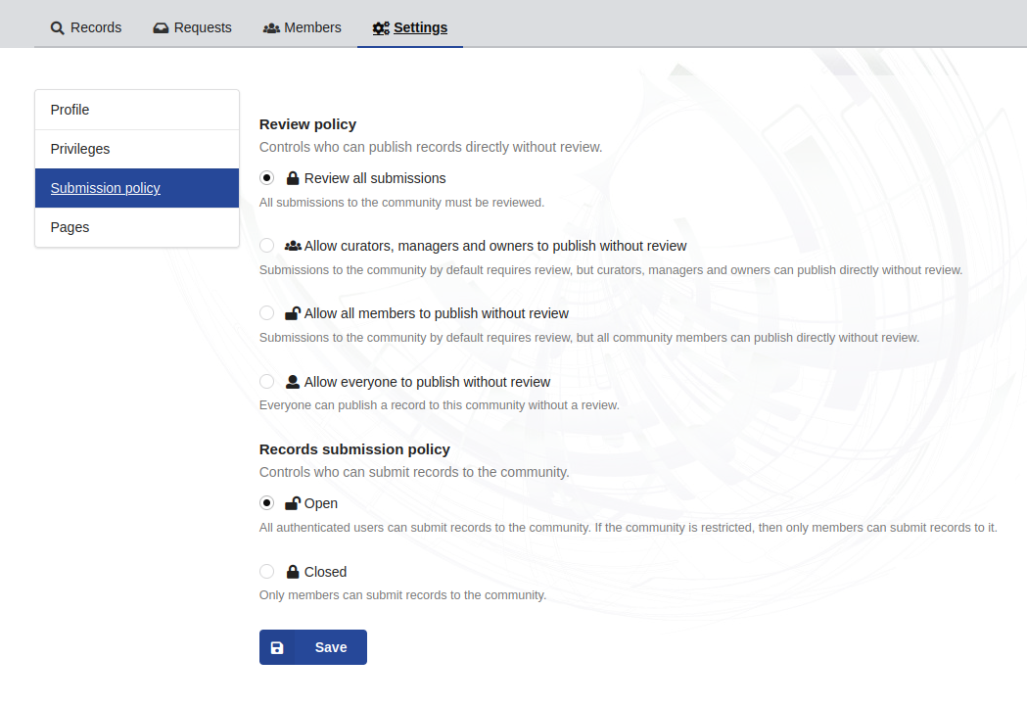The width and height of the screenshot is (1027, 705).
Task: Click the padlock icon beside Closed
Action: pos(291,571)
